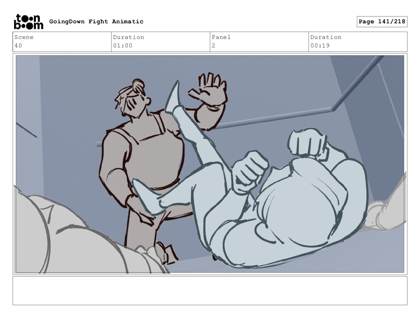Click the standing character's head
420x324 pixels.
click(x=133, y=98)
